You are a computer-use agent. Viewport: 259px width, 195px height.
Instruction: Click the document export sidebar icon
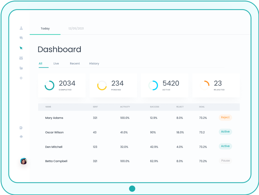21,128
